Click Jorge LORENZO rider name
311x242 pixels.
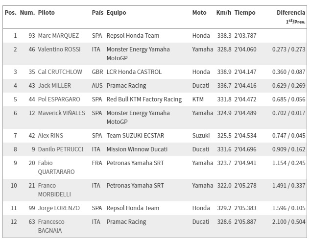tap(59, 208)
